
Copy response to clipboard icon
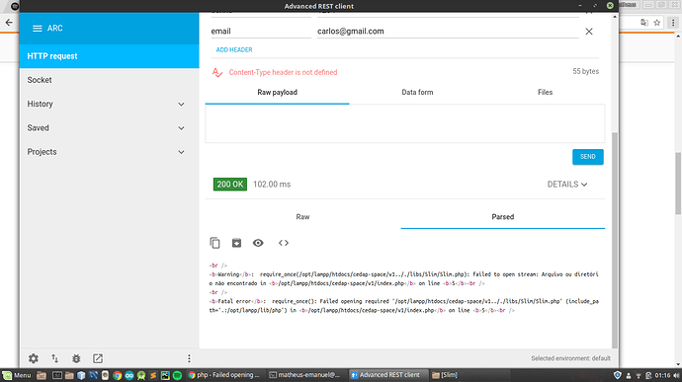click(x=214, y=243)
